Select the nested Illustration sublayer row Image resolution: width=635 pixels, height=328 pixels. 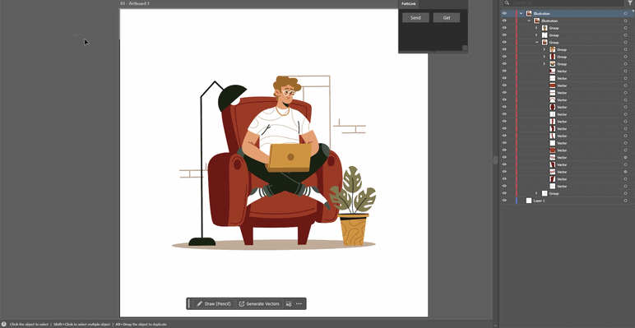click(568, 21)
